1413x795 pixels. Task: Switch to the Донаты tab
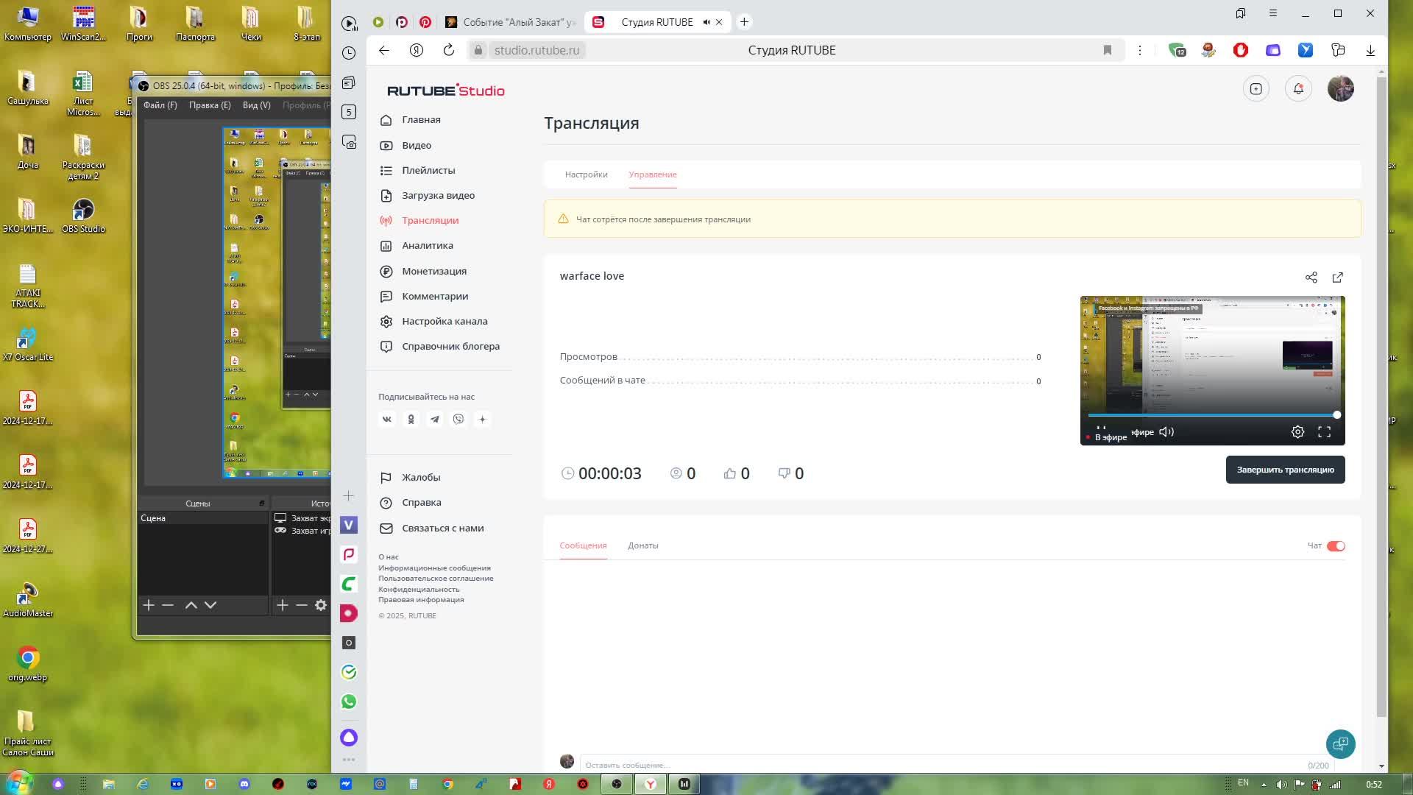[x=643, y=546]
